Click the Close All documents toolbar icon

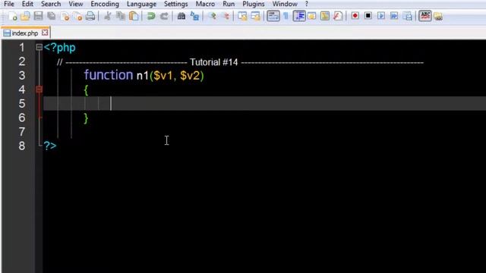(x=77, y=16)
